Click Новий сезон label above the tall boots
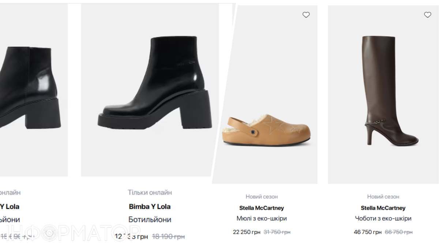The width and height of the screenshot is (439, 247). click(383, 197)
